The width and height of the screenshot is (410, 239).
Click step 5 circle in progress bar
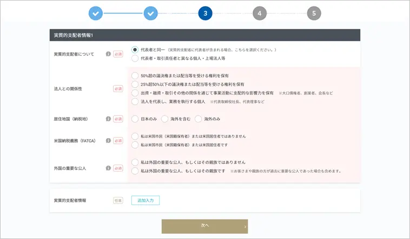pos(314,13)
